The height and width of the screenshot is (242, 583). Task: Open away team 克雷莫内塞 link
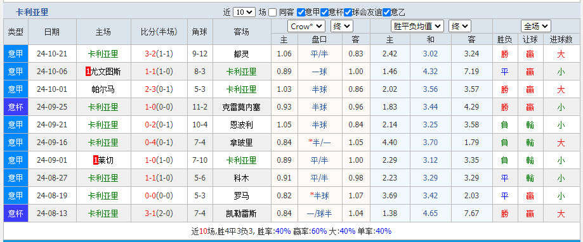[x=242, y=107]
